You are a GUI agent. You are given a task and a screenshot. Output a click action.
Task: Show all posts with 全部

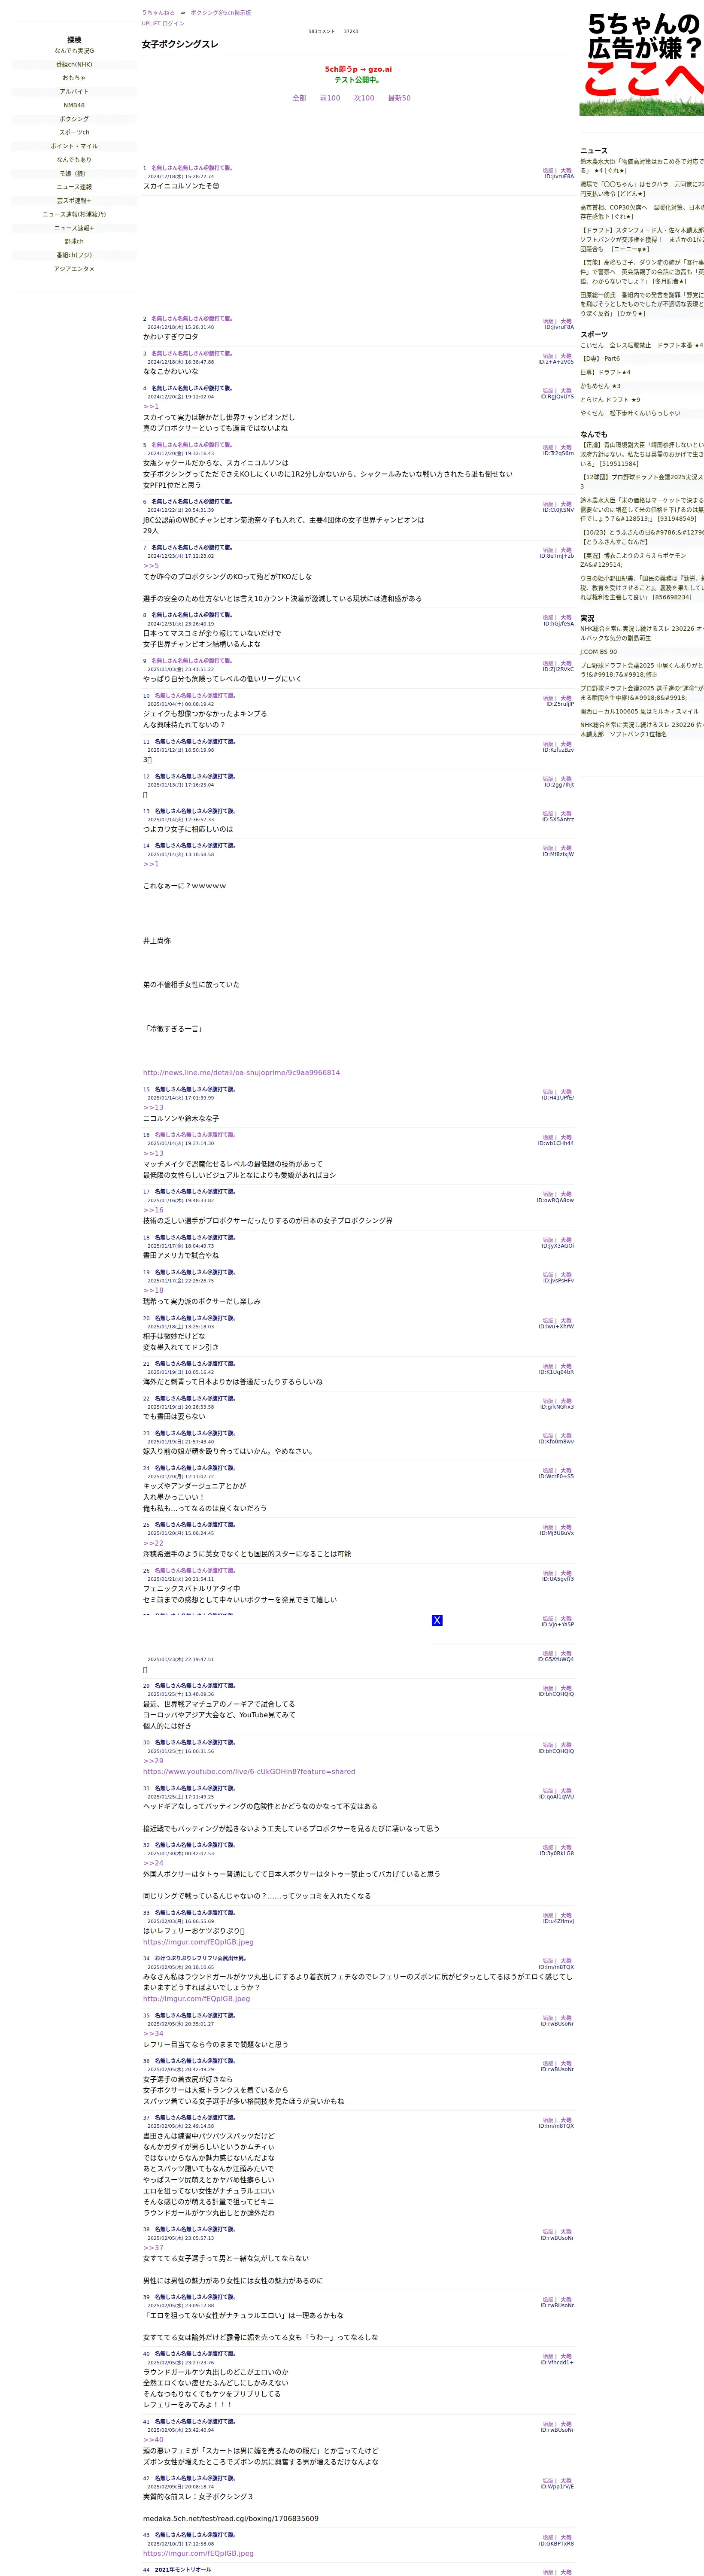(x=299, y=98)
